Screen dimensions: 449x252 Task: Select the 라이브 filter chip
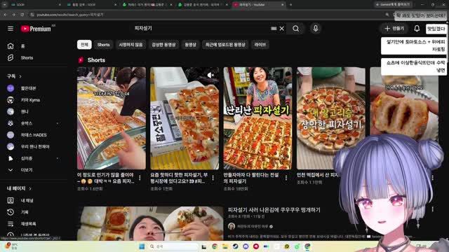[260, 45]
